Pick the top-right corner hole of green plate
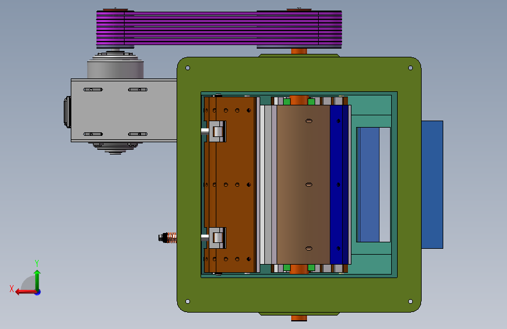 click(x=411, y=68)
